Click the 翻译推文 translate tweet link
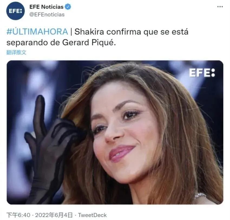Image resolution: width=230 pixels, height=220 pixels. click(16, 52)
